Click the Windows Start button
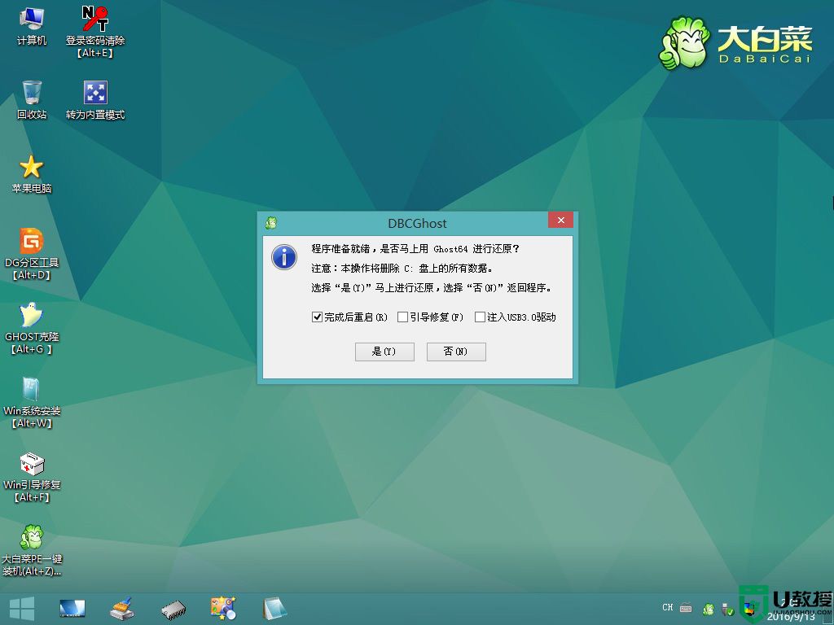The height and width of the screenshot is (625, 834). (22, 609)
